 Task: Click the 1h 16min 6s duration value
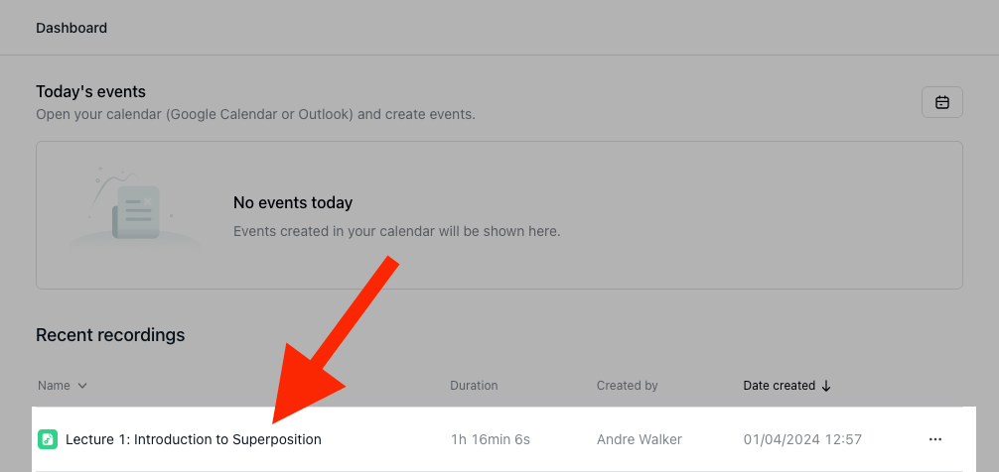(491, 439)
